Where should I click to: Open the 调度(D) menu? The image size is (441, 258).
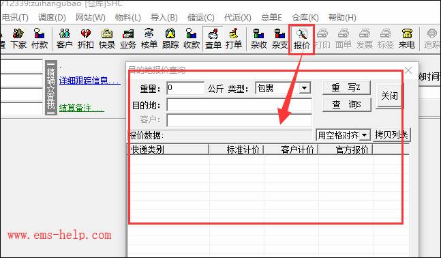pos(52,18)
